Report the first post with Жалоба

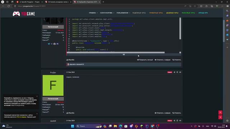coord(70,60)
